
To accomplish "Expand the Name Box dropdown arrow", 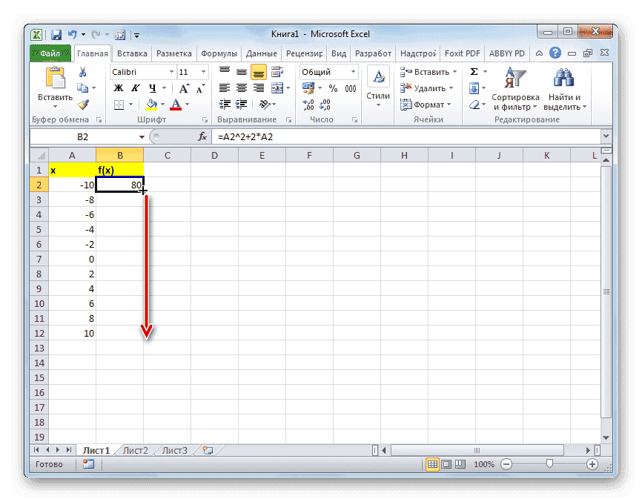I will pyautogui.click(x=142, y=137).
